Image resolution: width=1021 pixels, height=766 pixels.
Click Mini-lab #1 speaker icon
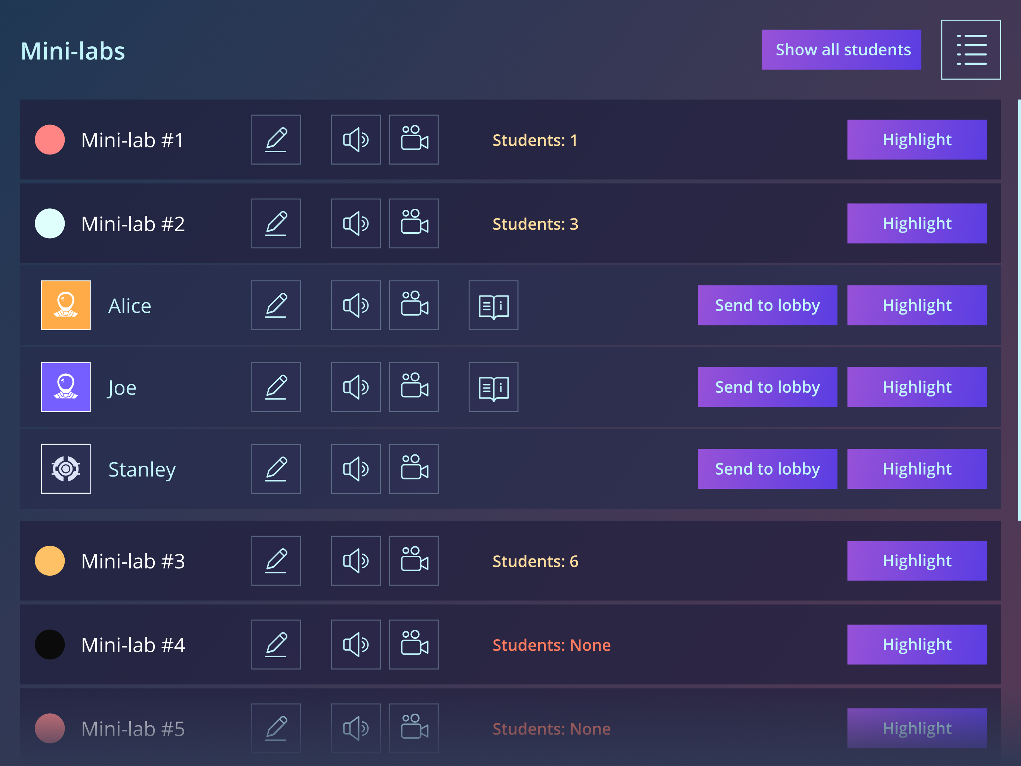[355, 140]
